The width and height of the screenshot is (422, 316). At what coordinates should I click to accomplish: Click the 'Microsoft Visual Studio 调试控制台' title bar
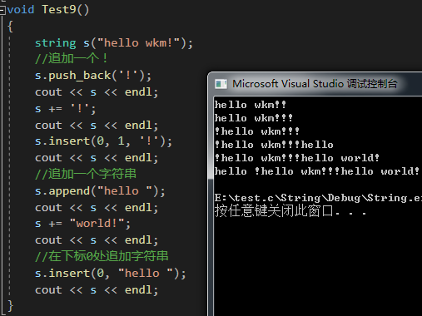tap(315, 84)
